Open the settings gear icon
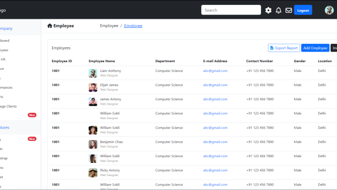 [268, 10]
